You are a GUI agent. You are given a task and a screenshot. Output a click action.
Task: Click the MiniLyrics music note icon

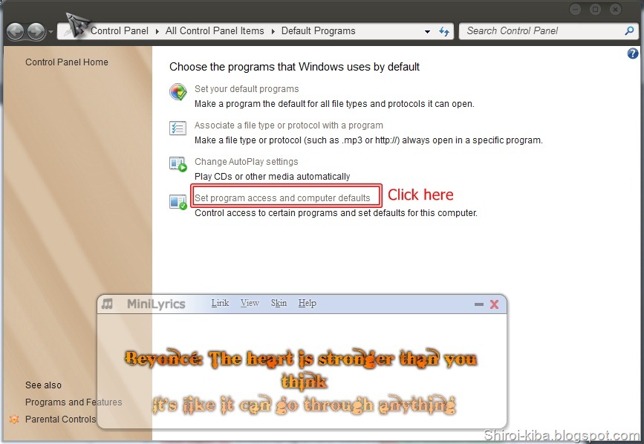pos(107,304)
